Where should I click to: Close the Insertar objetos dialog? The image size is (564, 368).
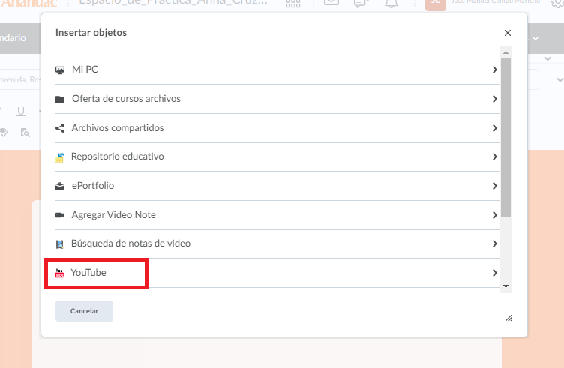tap(508, 33)
